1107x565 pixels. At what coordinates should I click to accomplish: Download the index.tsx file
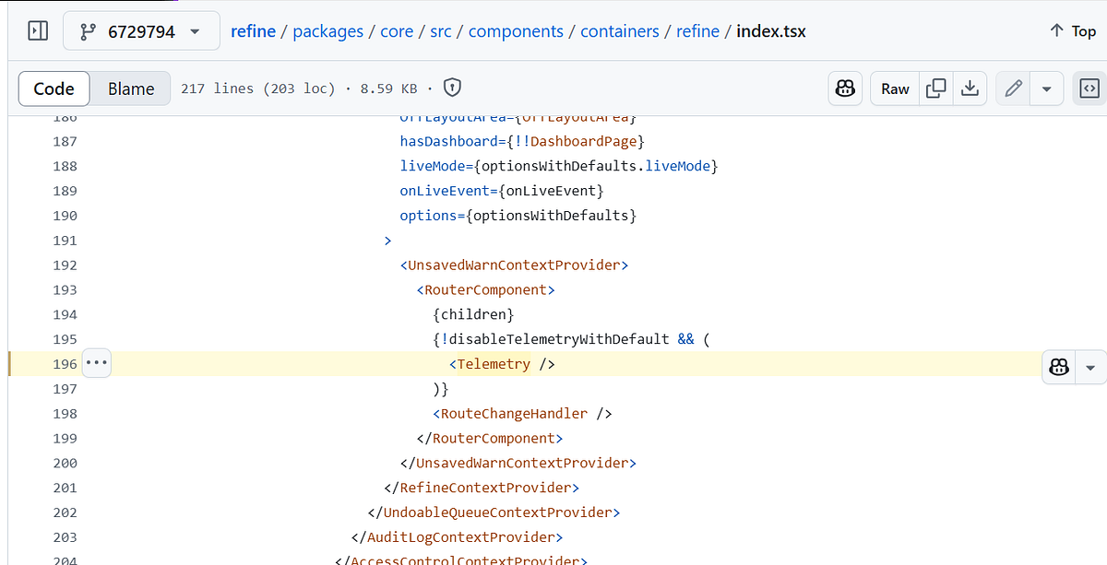tap(970, 88)
